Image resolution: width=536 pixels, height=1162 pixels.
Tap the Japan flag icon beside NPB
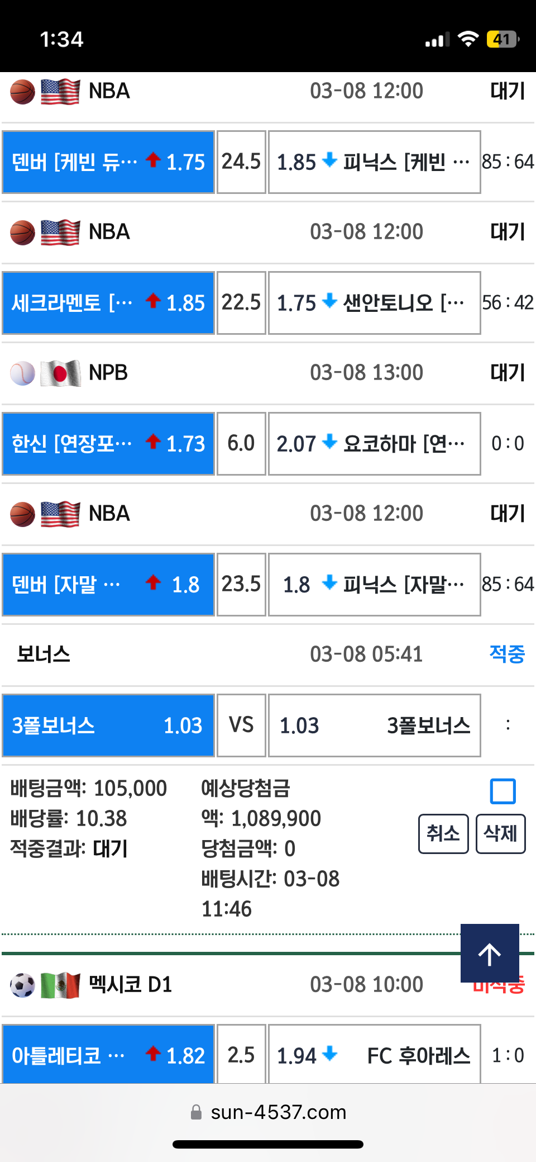(60, 373)
